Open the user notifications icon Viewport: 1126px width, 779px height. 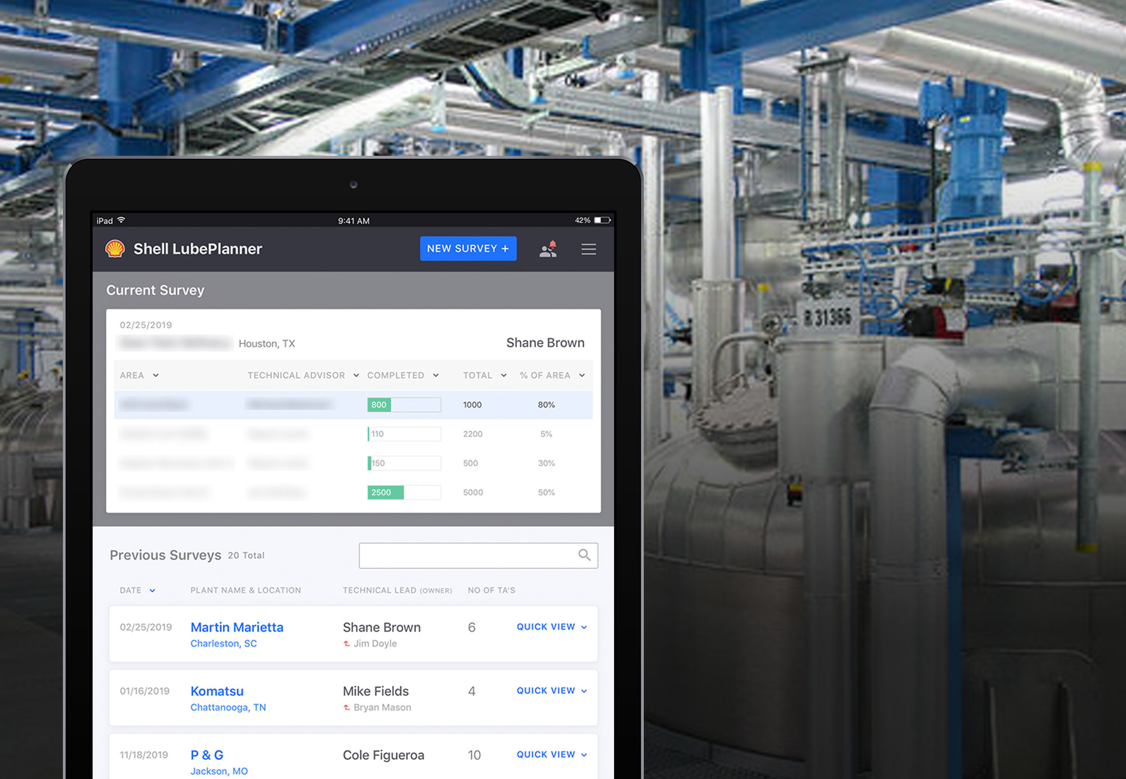(548, 249)
